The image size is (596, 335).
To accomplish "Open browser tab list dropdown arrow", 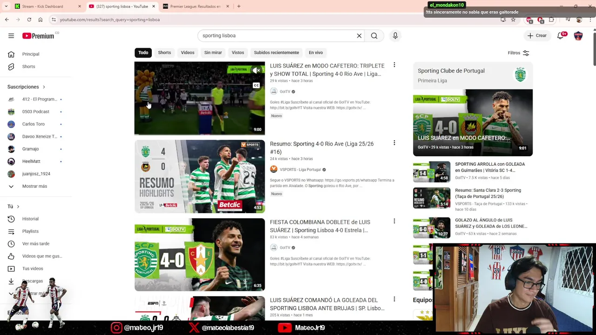I will coord(6,7).
